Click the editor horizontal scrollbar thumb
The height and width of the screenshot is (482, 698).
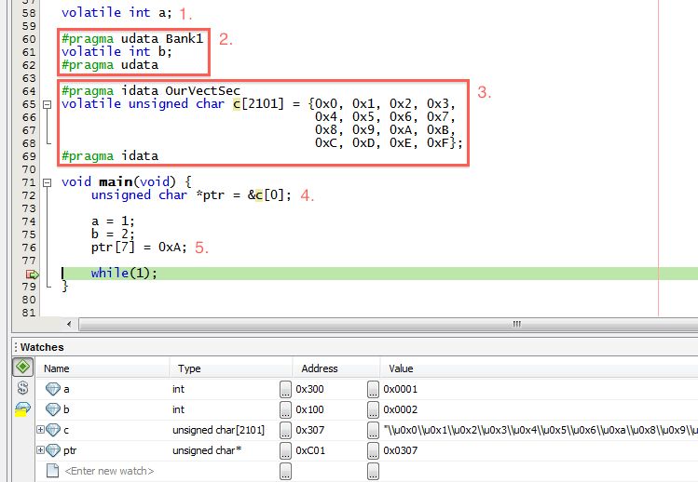point(516,324)
